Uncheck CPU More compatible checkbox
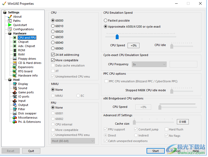Viewport: 208px width, 157px height. (53, 60)
